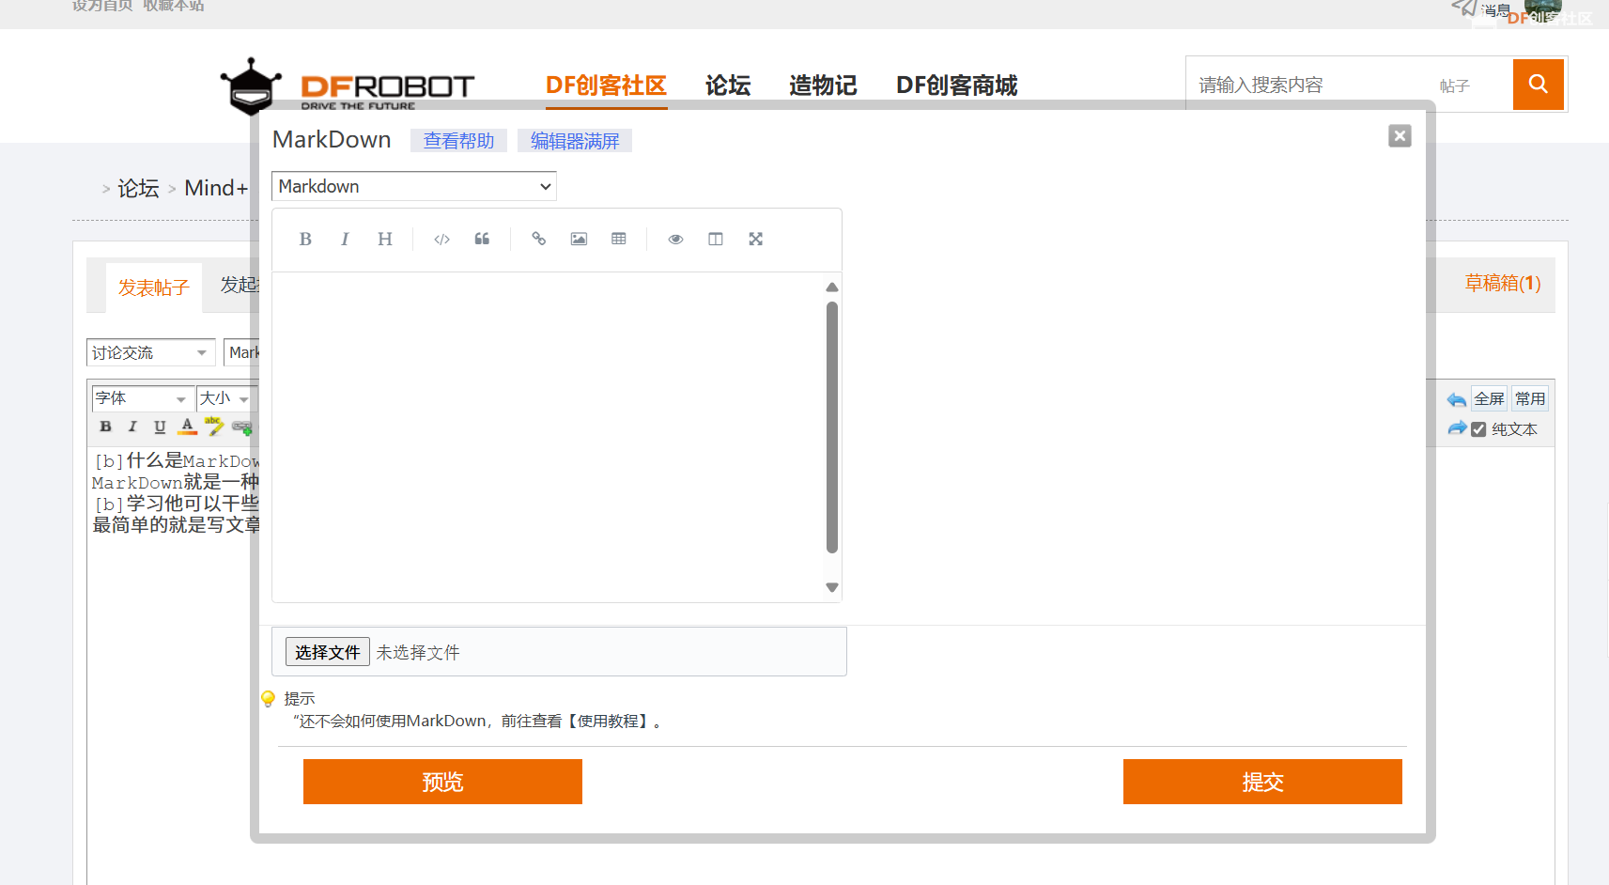Click the orange search button
The height and width of the screenshot is (885, 1609).
[1539, 85]
